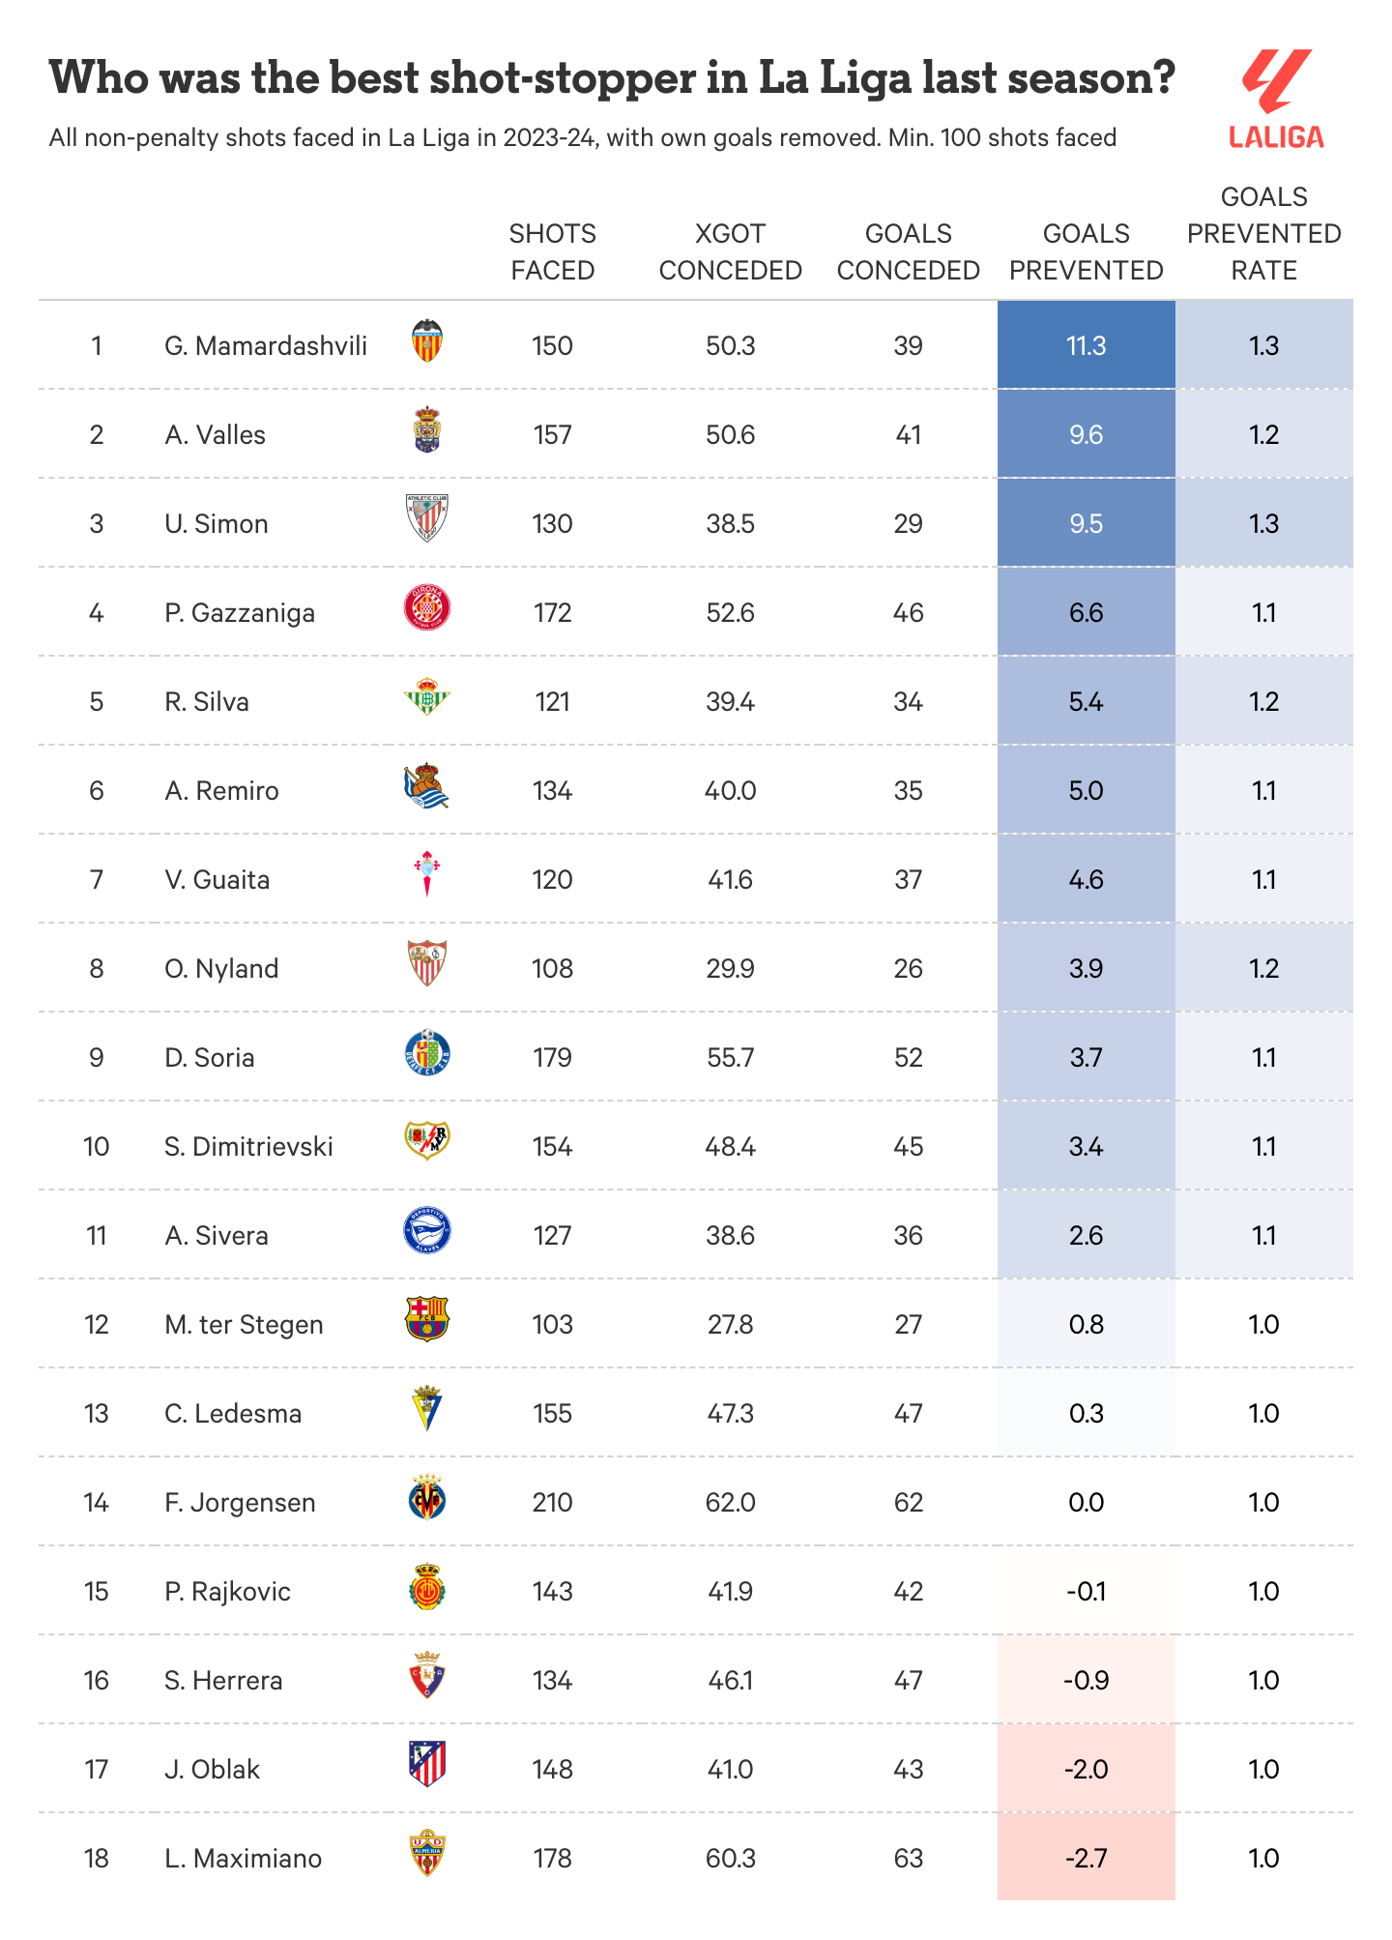Click the dark blue 11.3 goals prevented cell
This screenshot has width=1392, height=1940.
[x=1086, y=345]
